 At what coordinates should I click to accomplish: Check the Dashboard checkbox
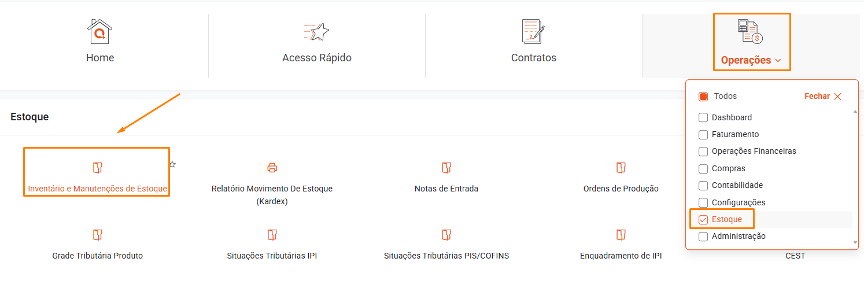703,117
